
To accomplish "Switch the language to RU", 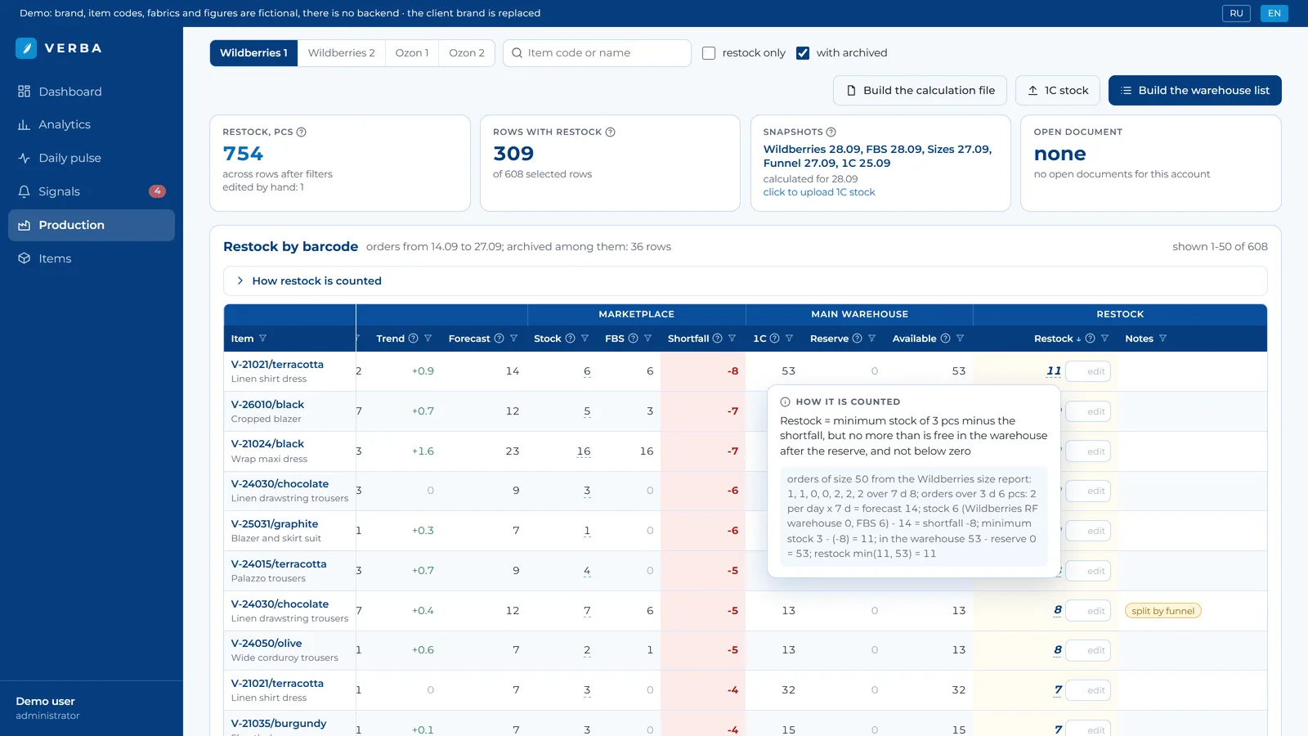I will [x=1236, y=13].
